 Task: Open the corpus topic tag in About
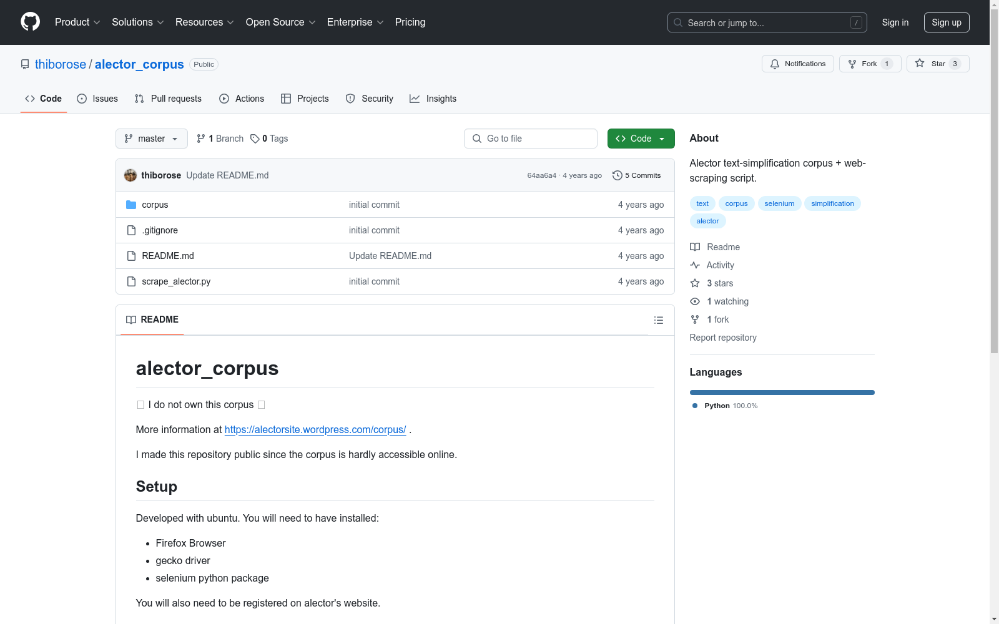[x=736, y=203]
